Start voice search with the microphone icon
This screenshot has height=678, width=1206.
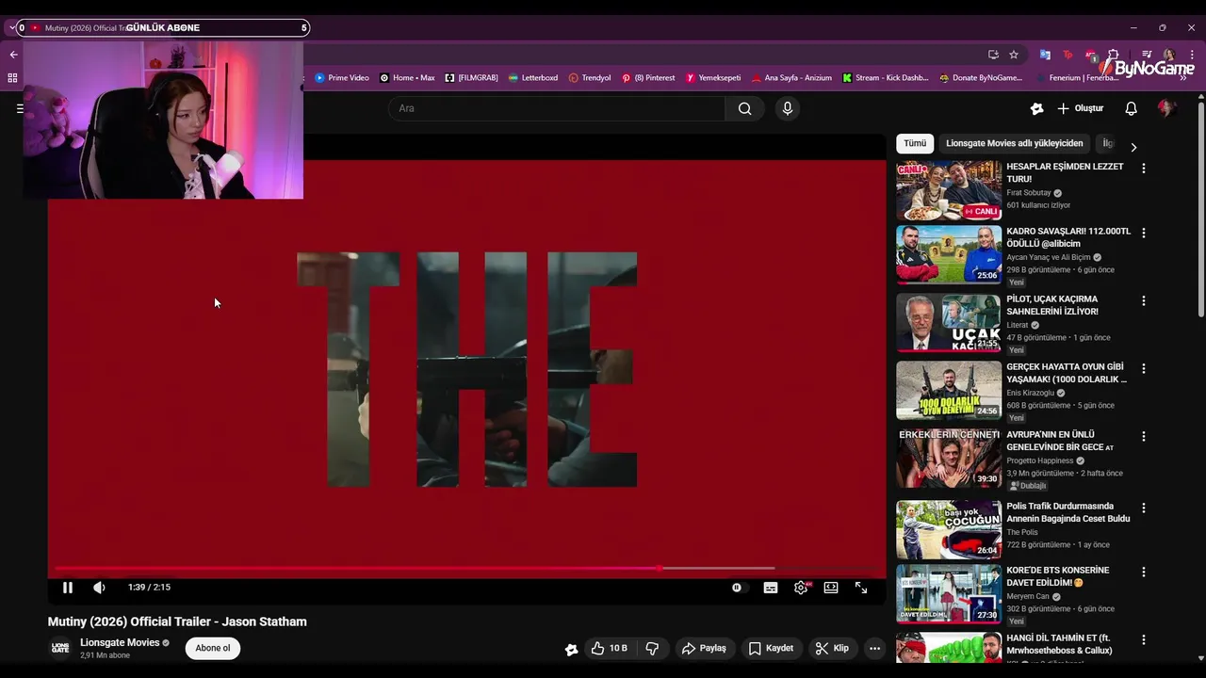pyautogui.click(x=788, y=108)
